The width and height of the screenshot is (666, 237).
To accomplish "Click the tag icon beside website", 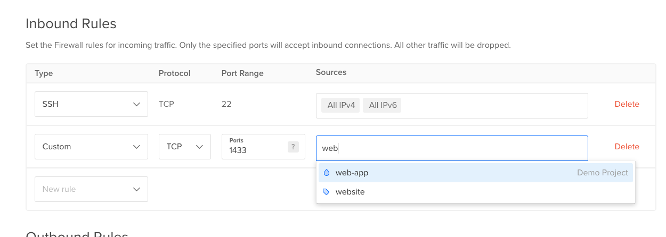I will [x=327, y=192].
